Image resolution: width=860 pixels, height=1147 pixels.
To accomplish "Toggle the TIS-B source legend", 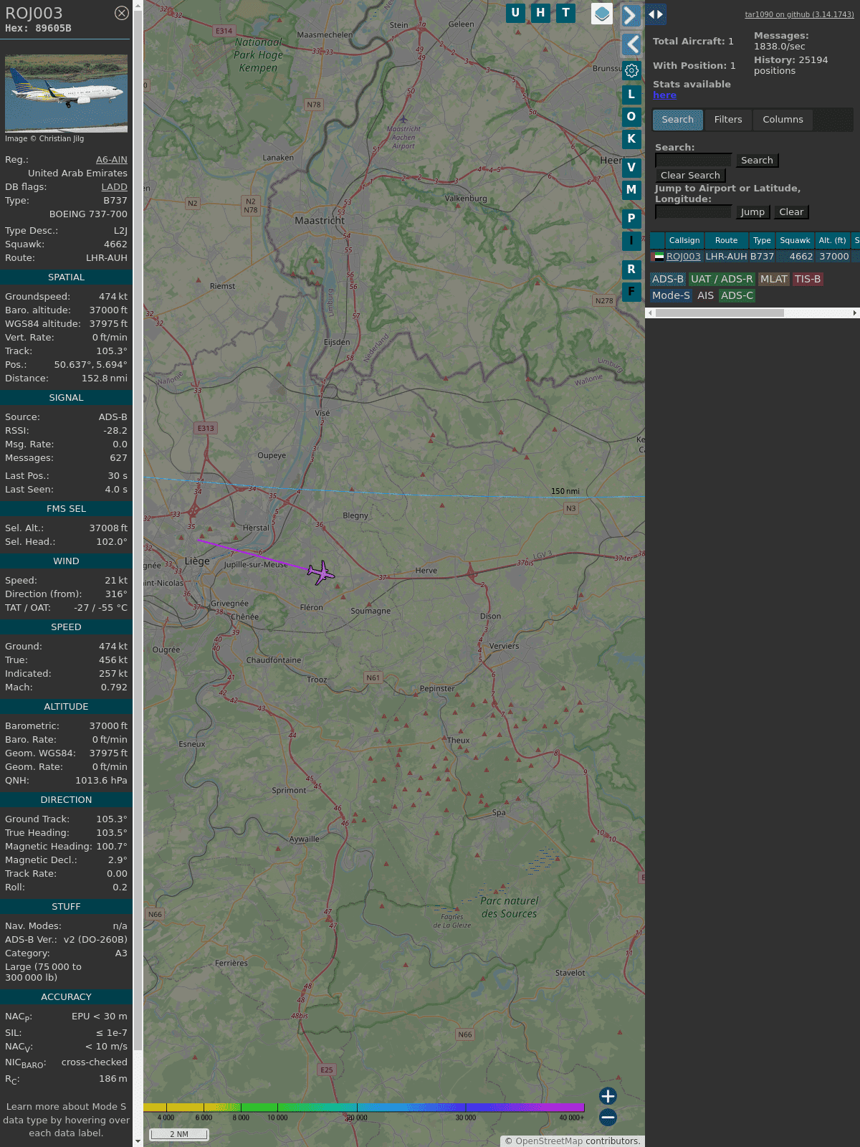I will click(x=808, y=280).
